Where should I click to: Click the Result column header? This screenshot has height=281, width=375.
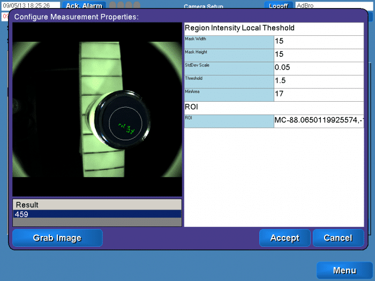point(97,205)
